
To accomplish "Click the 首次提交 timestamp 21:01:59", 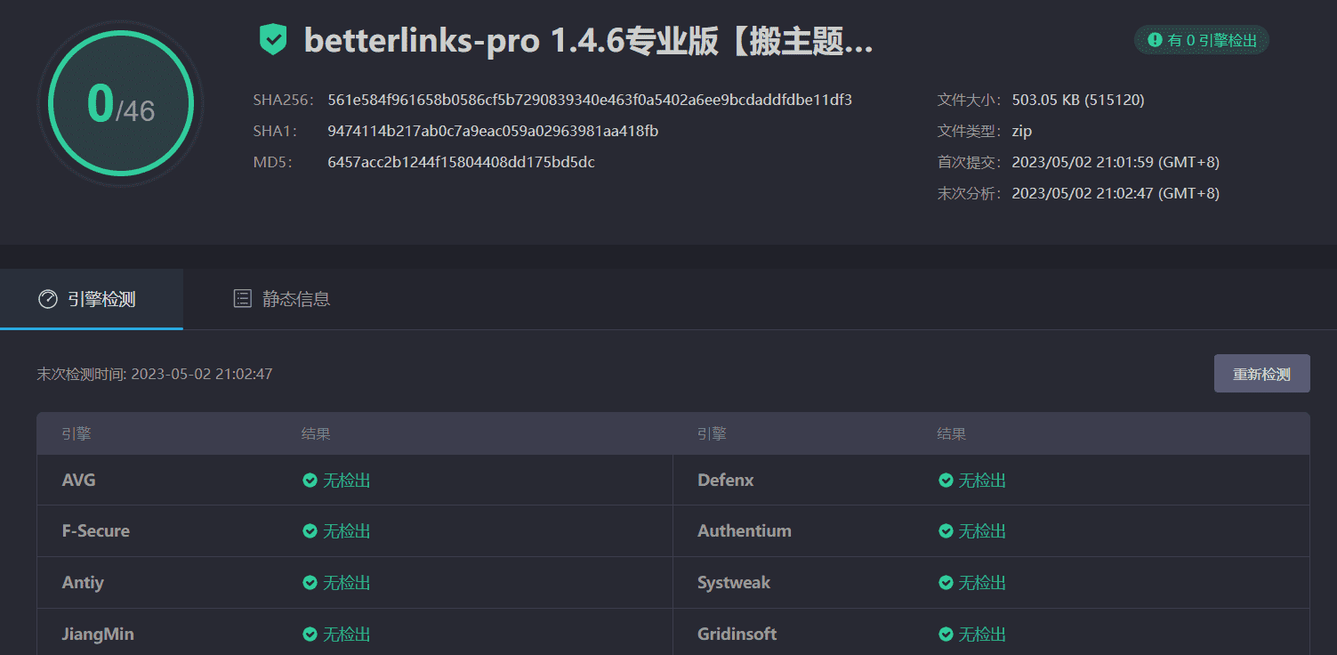I will (x=1116, y=162).
